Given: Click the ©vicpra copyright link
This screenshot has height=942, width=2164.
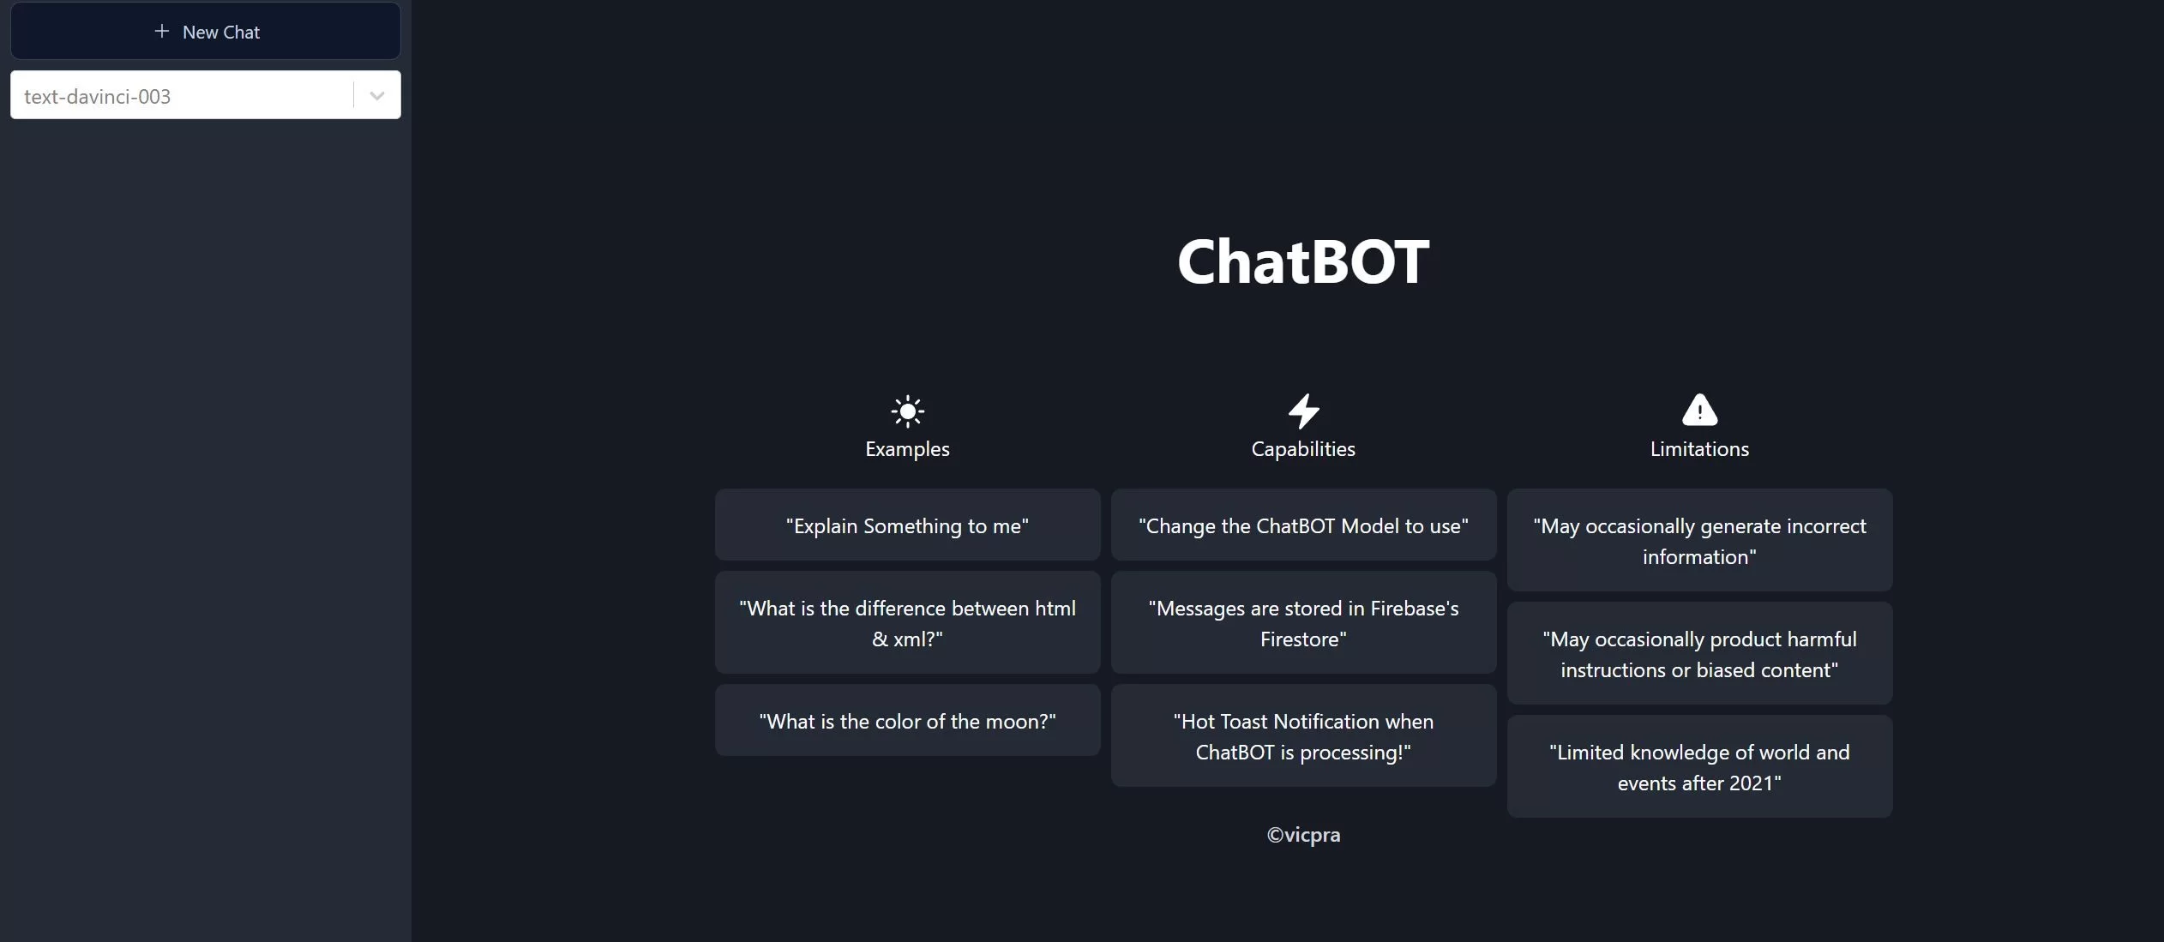Looking at the screenshot, I should [x=1303, y=833].
